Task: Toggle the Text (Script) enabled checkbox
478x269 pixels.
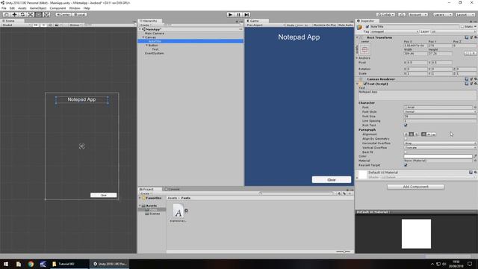Action: tap(365, 84)
